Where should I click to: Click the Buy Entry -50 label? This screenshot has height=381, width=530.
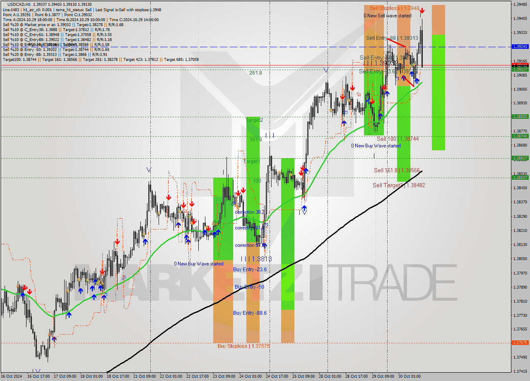[249, 287]
